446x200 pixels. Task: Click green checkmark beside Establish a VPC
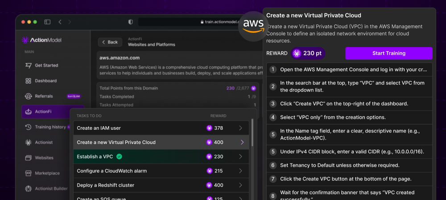(119, 156)
